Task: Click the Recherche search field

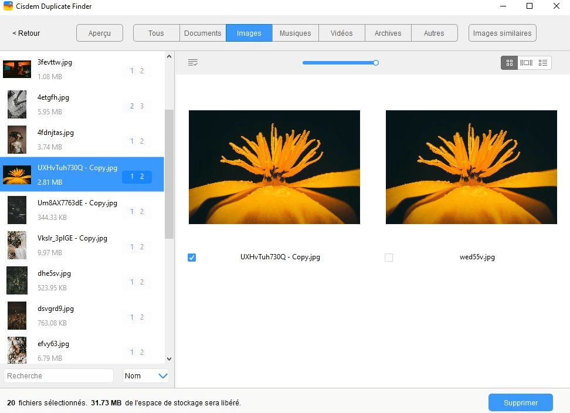Action: click(x=59, y=376)
